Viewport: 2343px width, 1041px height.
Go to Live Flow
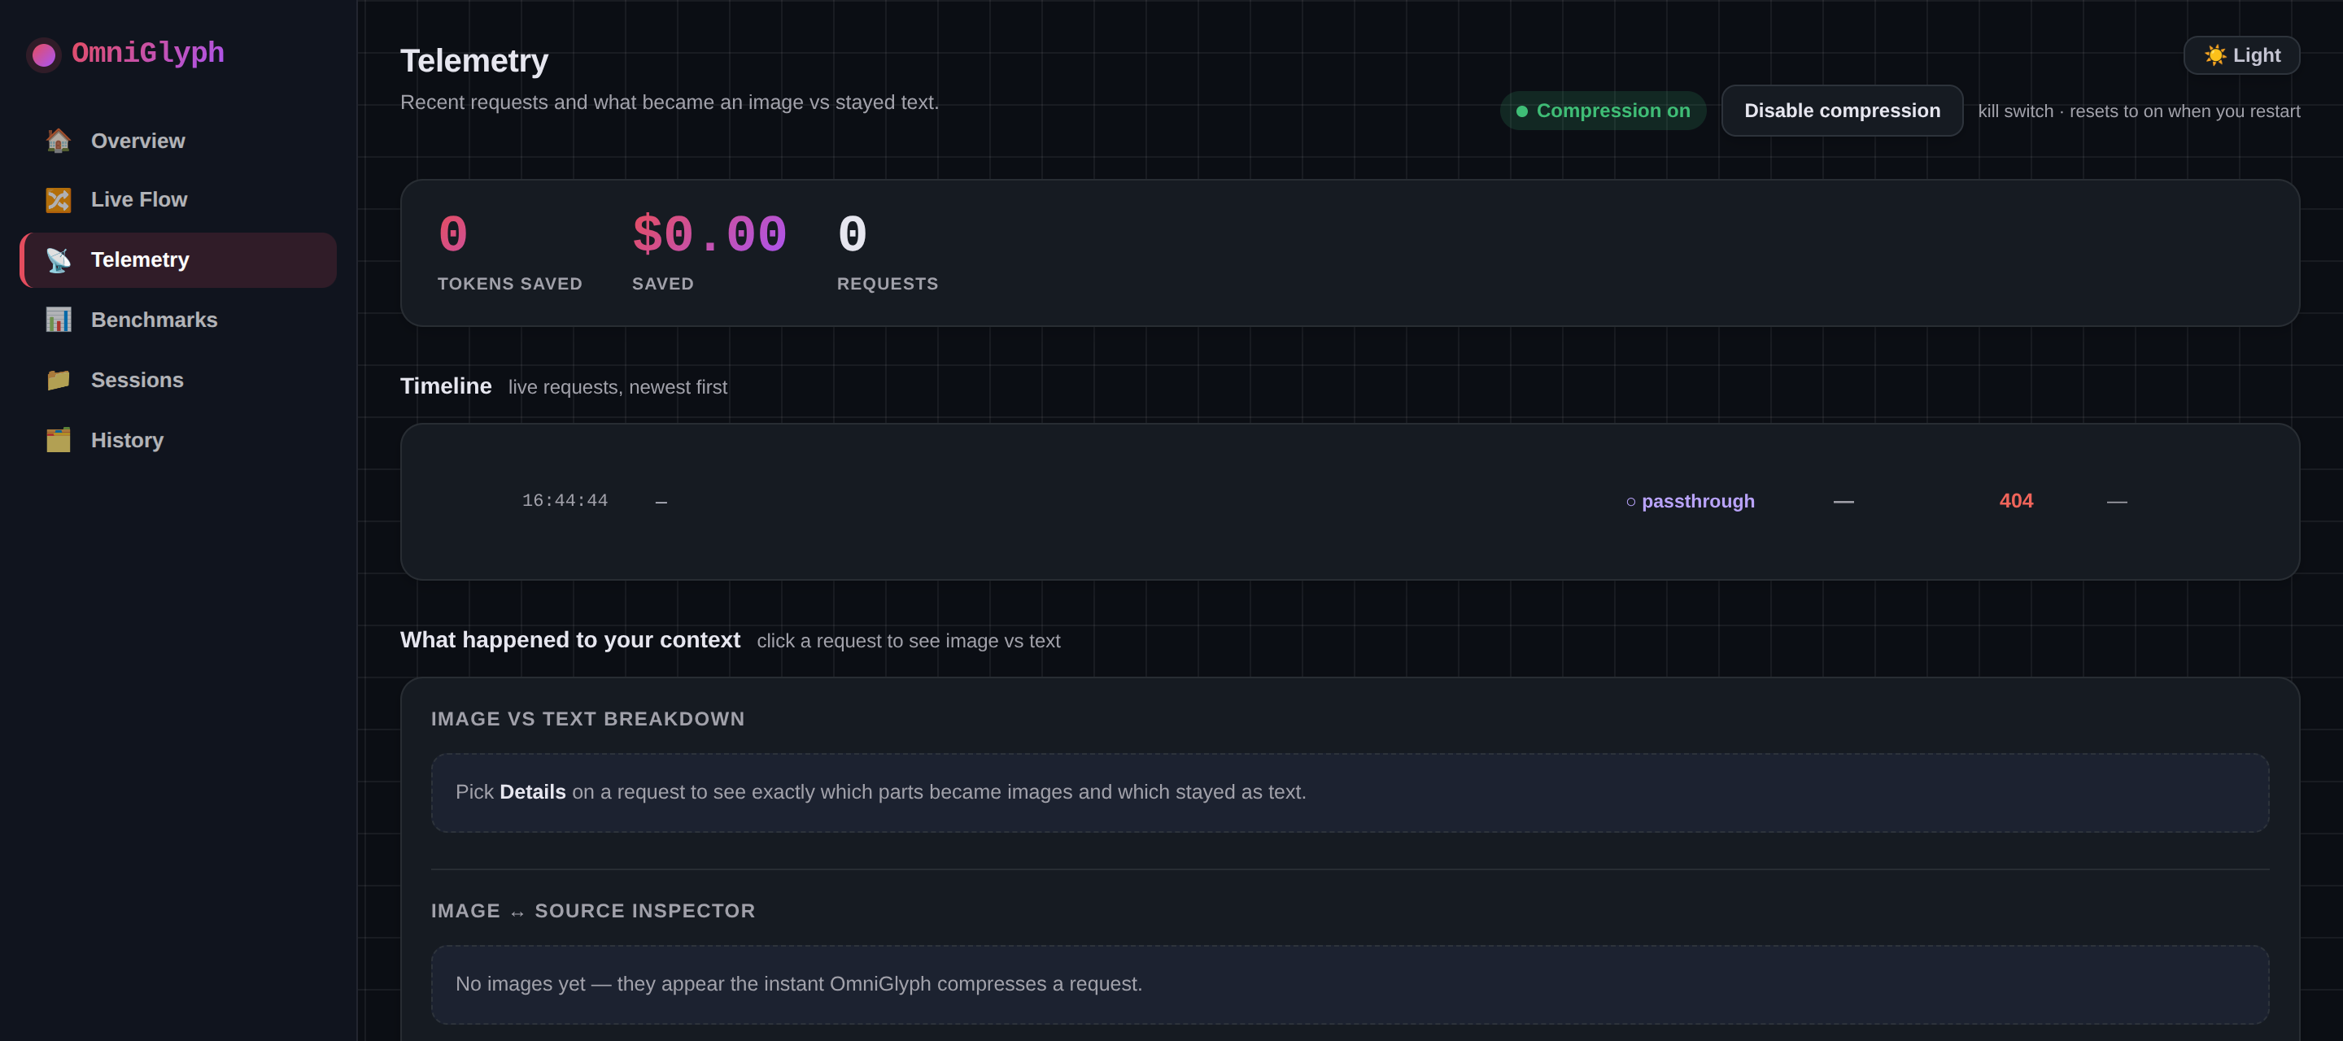point(178,200)
